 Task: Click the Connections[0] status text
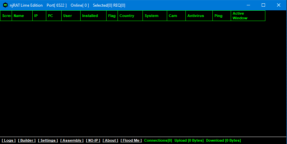click(x=158, y=140)
